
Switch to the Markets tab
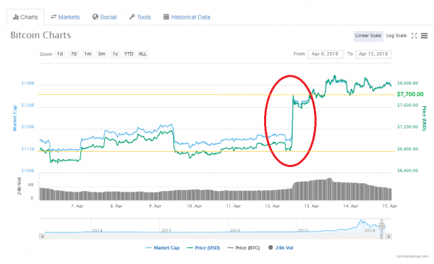(65, 17)
